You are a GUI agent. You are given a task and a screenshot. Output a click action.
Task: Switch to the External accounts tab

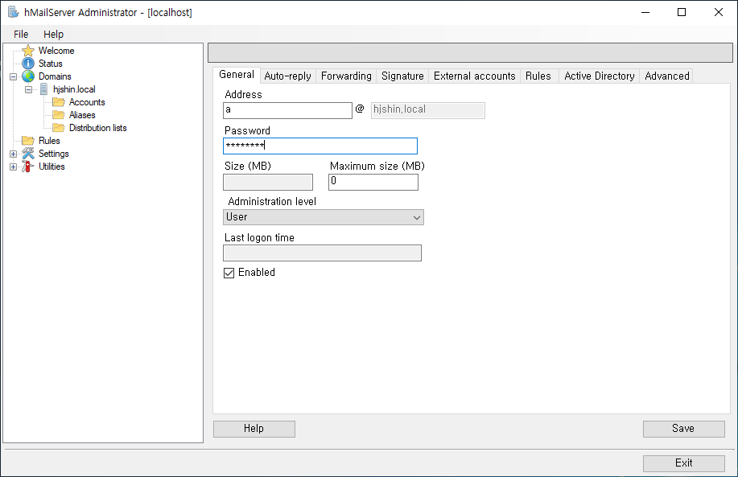(x=475, y=76)
